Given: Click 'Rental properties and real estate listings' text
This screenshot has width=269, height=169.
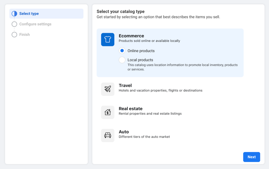Looking at the screenshot, I should pyautogui.click(x=150, y=113).
